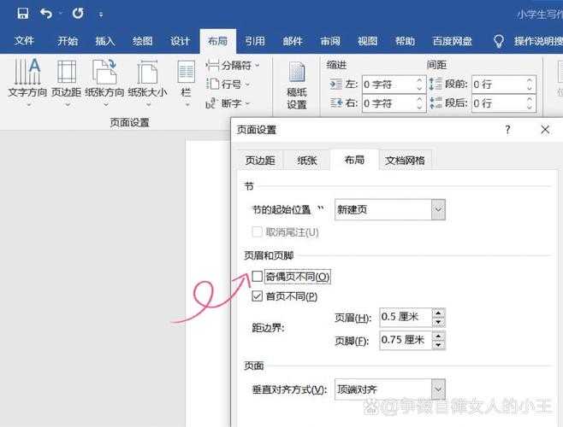Open the 文件 menu
Image resolution: width=563 pixels, height=427 pixels.
click(x=24, y=41)
